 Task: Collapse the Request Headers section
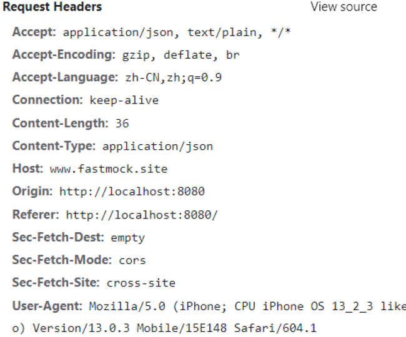tap(52, 7)
